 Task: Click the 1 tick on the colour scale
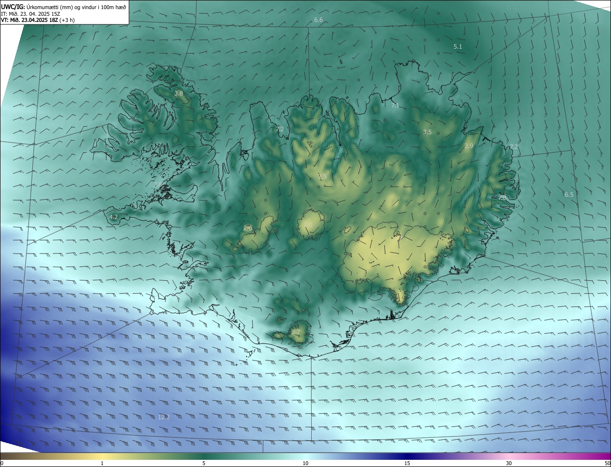click(102, 463)
